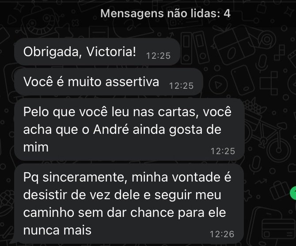The width and height of the screenshot is (296, 246).
Task: Click the timestamp of "Você é muito assertiva"
Action: (182, 86)
